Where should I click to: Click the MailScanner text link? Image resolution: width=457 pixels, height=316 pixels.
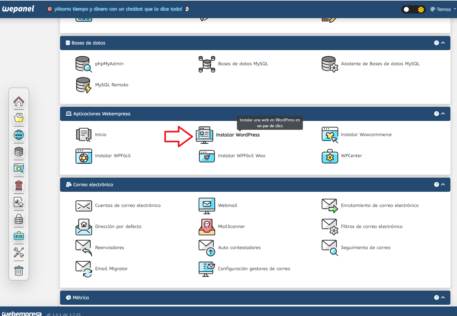[x=231, y=227]
